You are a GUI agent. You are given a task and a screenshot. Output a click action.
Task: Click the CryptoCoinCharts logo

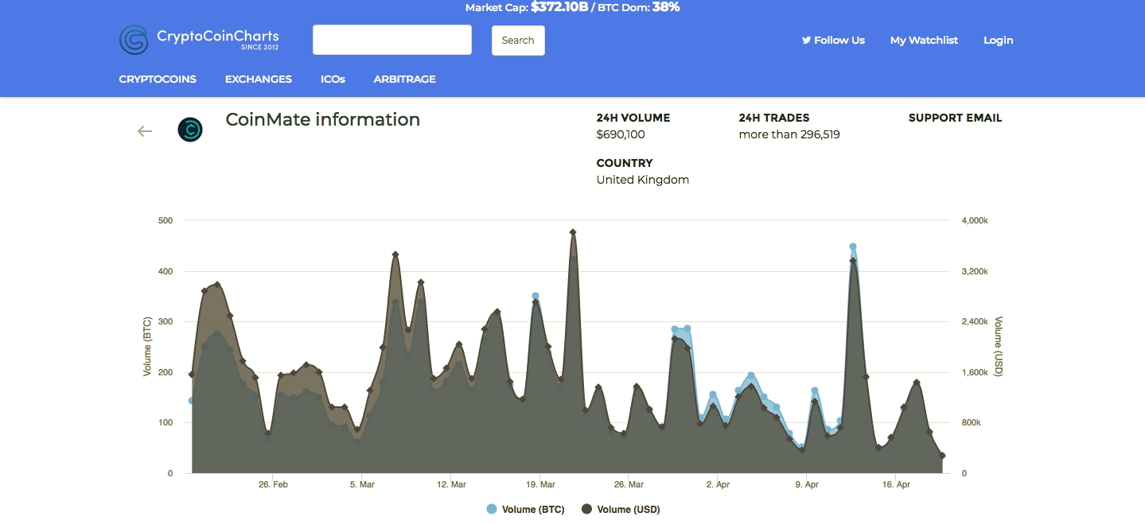199,39
